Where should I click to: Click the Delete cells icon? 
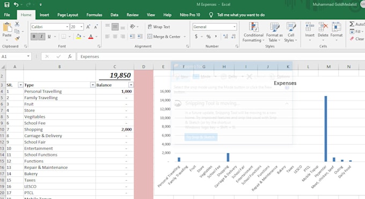point(323,27)
